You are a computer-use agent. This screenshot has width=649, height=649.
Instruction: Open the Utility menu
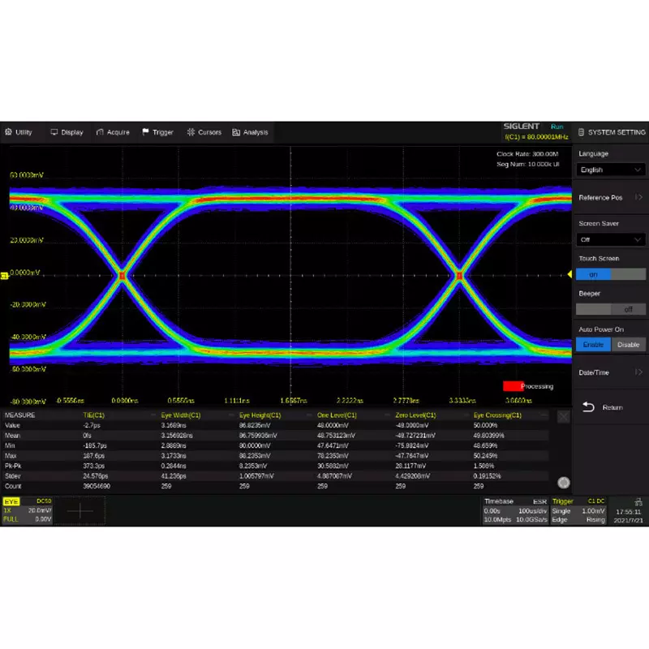coord(19,132)
